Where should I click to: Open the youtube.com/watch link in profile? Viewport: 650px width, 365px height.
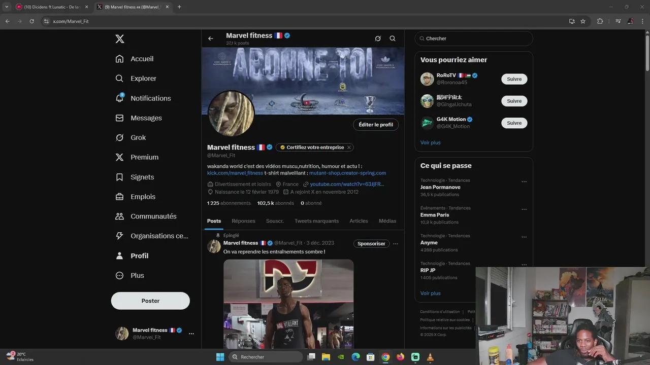347,184
